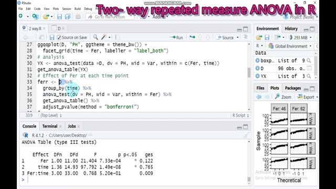The width and height of the screenshot is (336, 189).
Task: Click the Print icon in the main toolbar
Action: [x=78, y=17]
